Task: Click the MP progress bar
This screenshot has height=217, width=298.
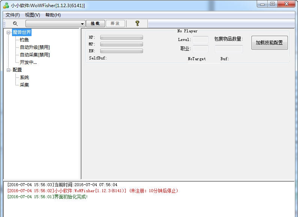Action: tap(122, 44)
